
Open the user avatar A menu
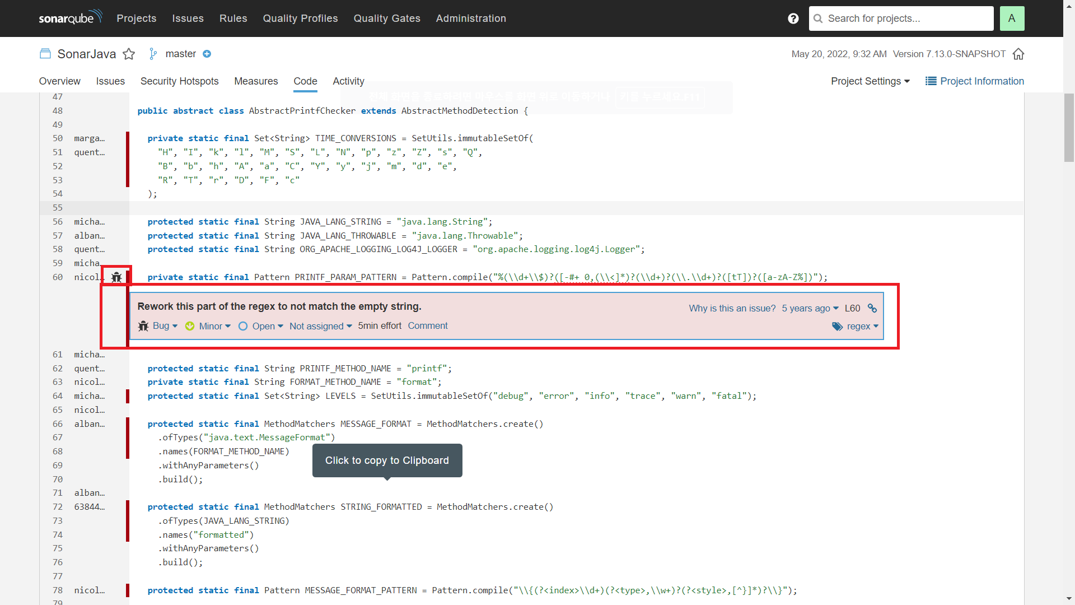1012,18
